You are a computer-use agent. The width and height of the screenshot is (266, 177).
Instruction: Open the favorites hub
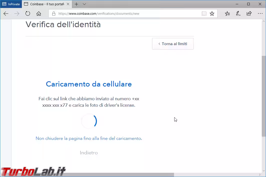pyautogui.click(x=227, y=14)
